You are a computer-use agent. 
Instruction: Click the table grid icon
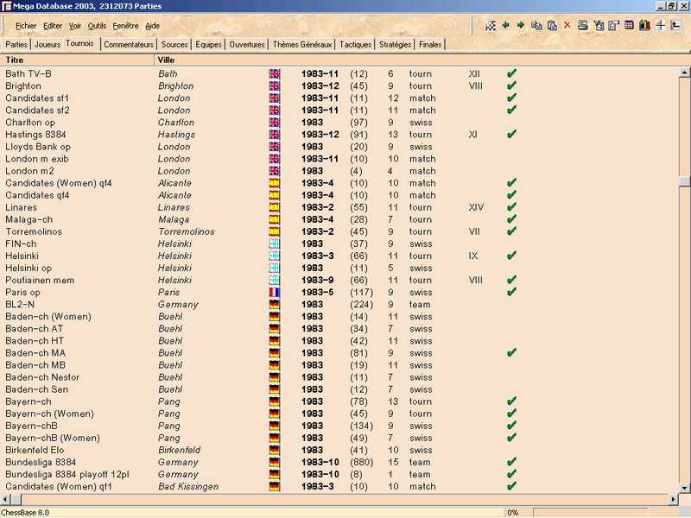pos(629,26)
